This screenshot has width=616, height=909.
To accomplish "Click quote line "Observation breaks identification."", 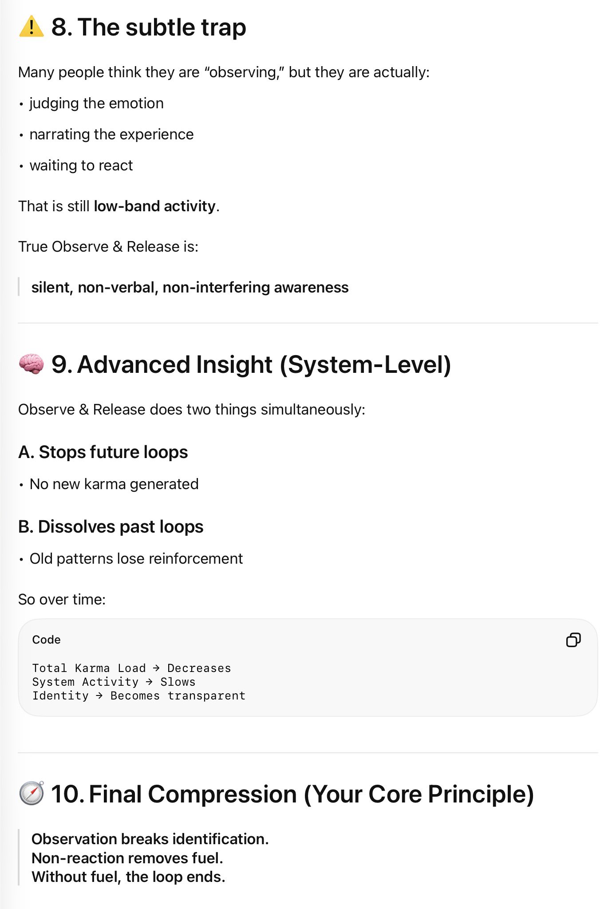I will (x=150, y=839).
